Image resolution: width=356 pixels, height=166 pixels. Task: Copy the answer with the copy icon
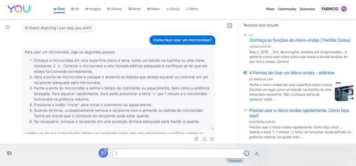pyautogui.click(x=196, y=139)
